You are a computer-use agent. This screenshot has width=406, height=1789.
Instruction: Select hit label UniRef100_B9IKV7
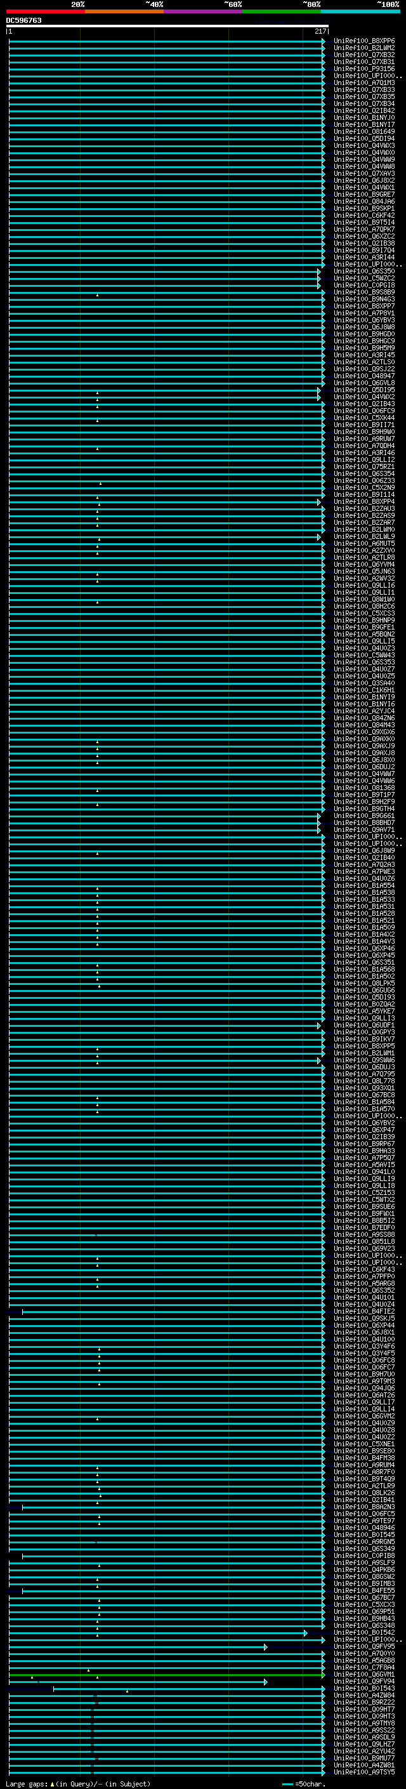(363, 1040)
